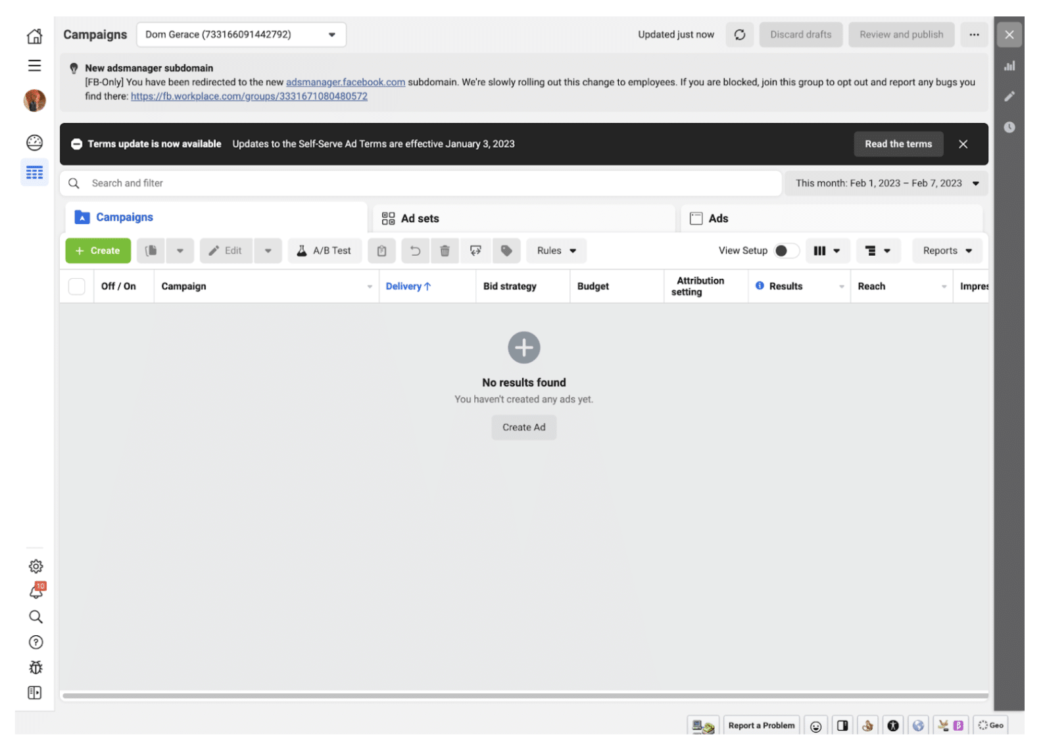The image size is (1043, 747).
Task: Click the Create Ad button
Action: click(524, 427)
